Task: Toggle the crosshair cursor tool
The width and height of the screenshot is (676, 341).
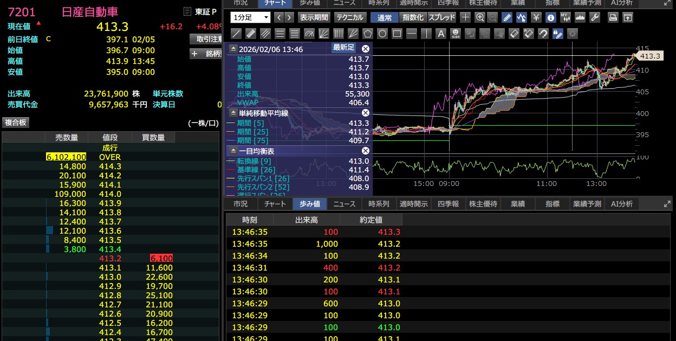Action: tap(465, 17)
